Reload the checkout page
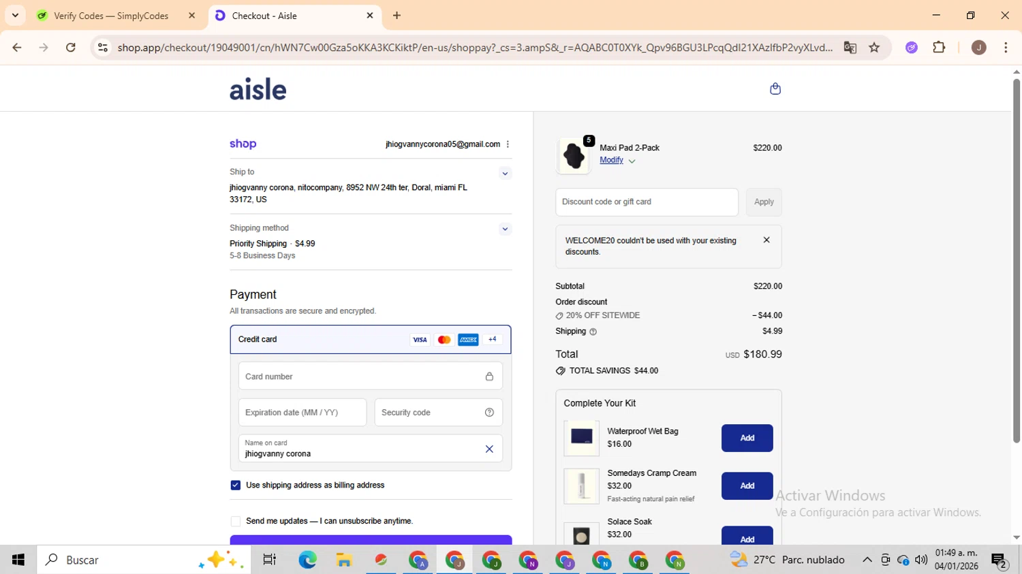 (71, 48)
